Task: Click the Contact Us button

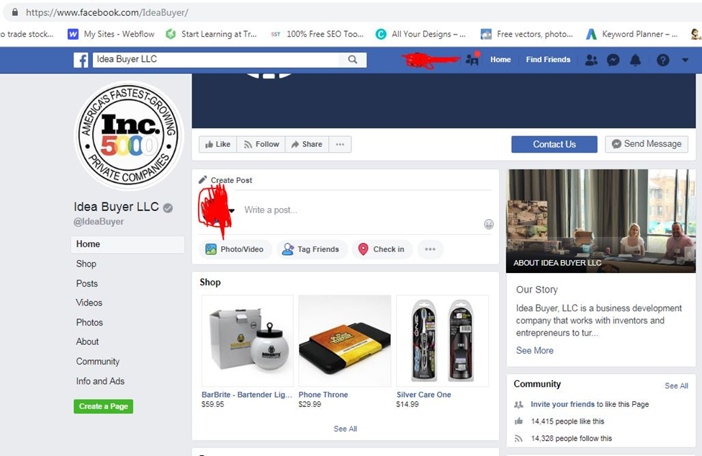Action: pyautogui.click(x=554, y=144)
